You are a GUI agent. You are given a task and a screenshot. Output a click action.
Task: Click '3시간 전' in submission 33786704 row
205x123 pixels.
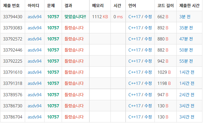(187, 117)
